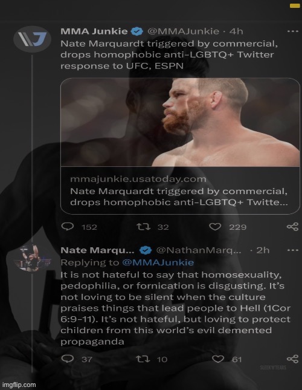Image resolution: width=302 pixels, height=390 pixels.
Task: Share the MMA Junkie tweet
Action: click(292, 227)
